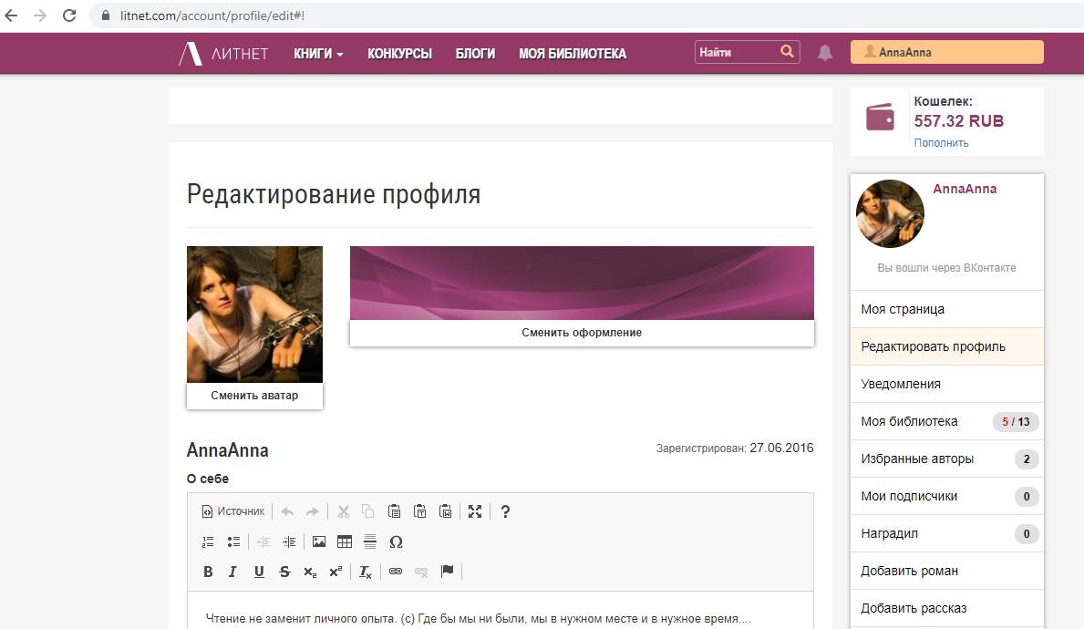Click the search magnifier icon
Screen dimensions: 1084x629
[787, 53]
